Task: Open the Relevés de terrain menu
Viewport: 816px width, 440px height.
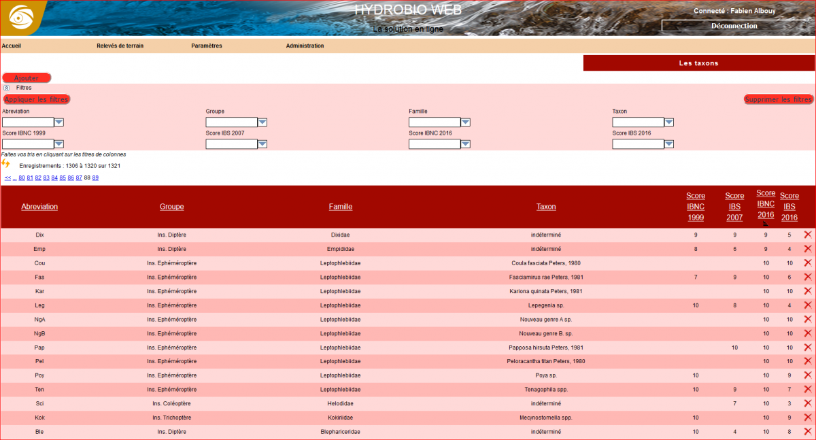Action: [120, 46]
